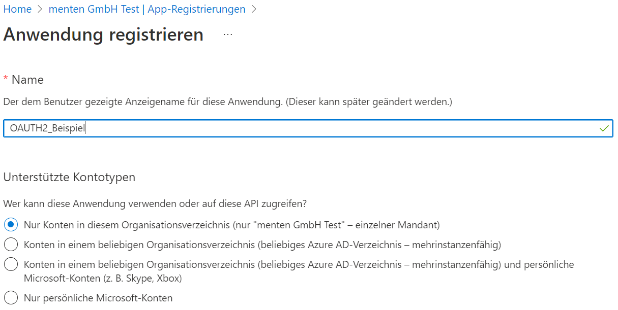Image resolution: width=618 pixels, height=310 pixels.
Task: Go to the Home breadcrumb link
Action: pos(17,10)
